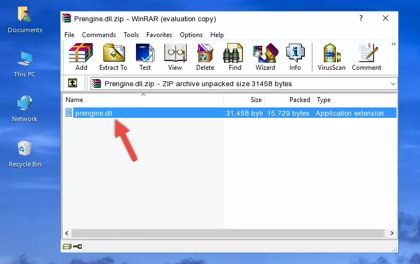Click the 15,729 bytes packed value
This screenshot has width=420, height=264.
pyautogui.click(x=288, y=113)
